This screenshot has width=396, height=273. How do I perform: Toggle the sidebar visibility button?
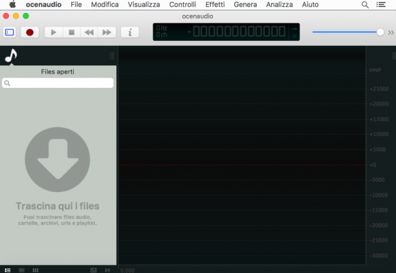(10, 32)
